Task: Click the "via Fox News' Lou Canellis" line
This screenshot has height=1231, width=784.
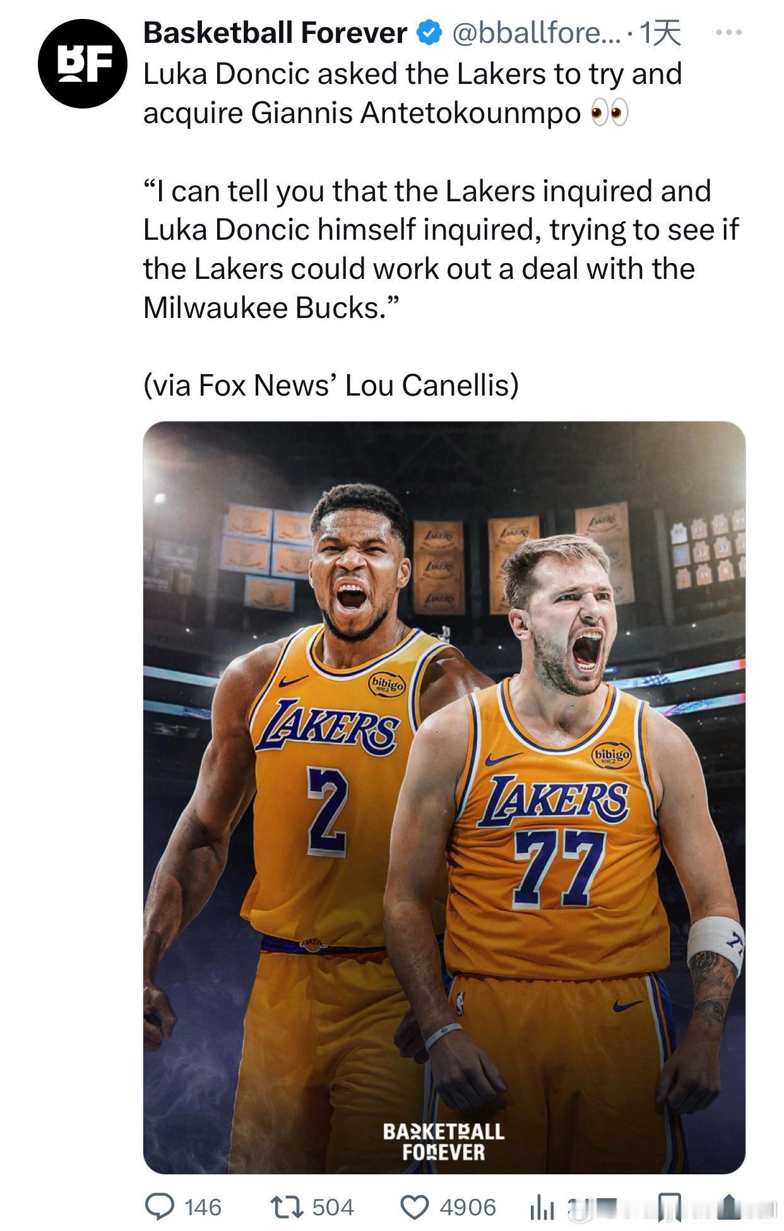Action: coord(331,386)
